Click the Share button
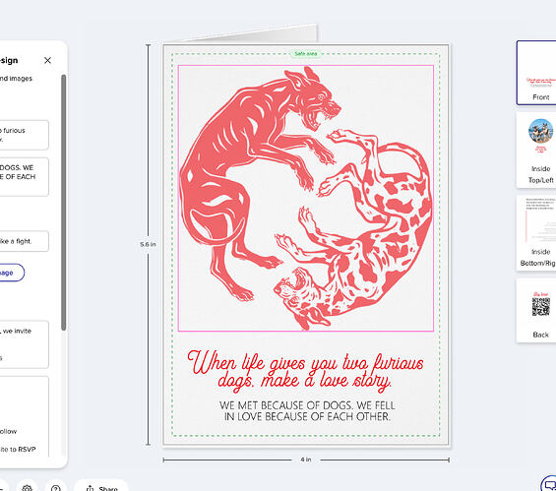The image size is (556, 491). (101, 487)
